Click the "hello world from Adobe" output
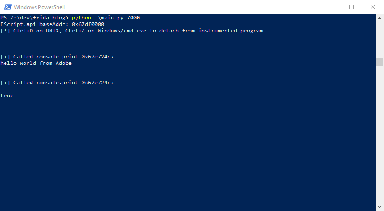The image size is (384, 211). click(36, 63)
